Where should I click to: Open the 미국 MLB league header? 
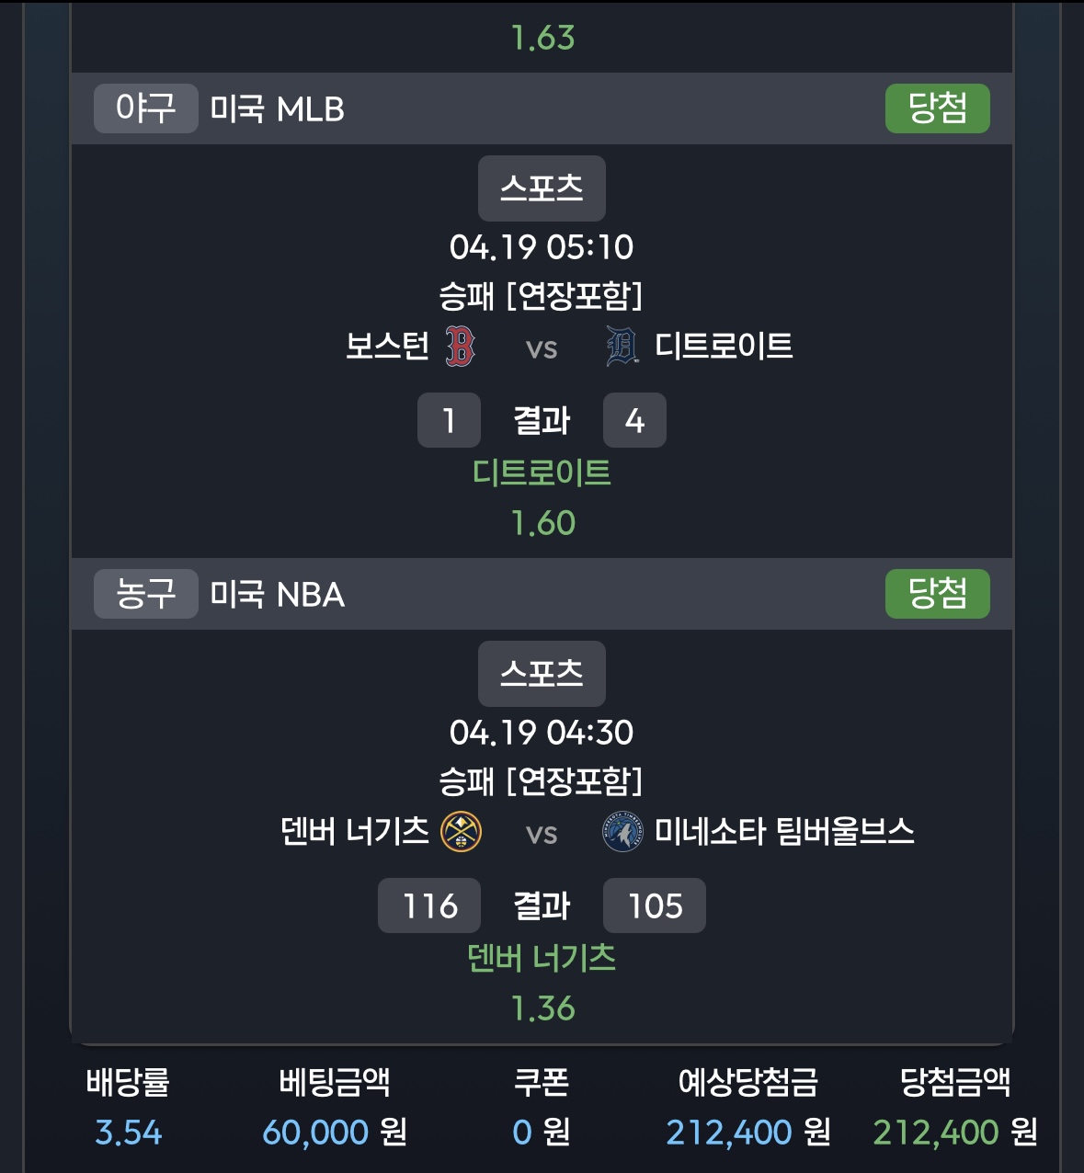click(x=277, y=109)
